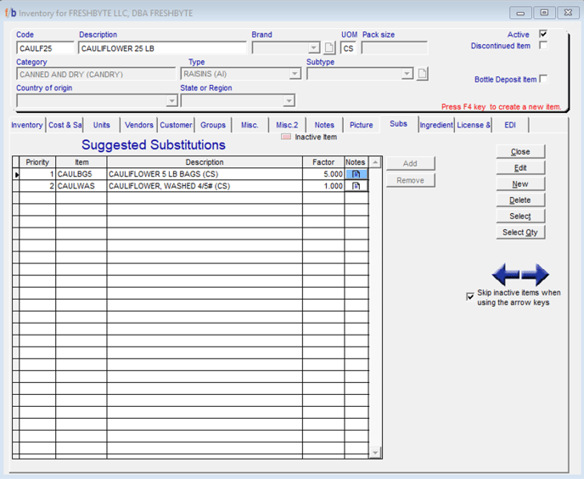
Task: Click the blue right arrow navigation icon
Action: 536,275
